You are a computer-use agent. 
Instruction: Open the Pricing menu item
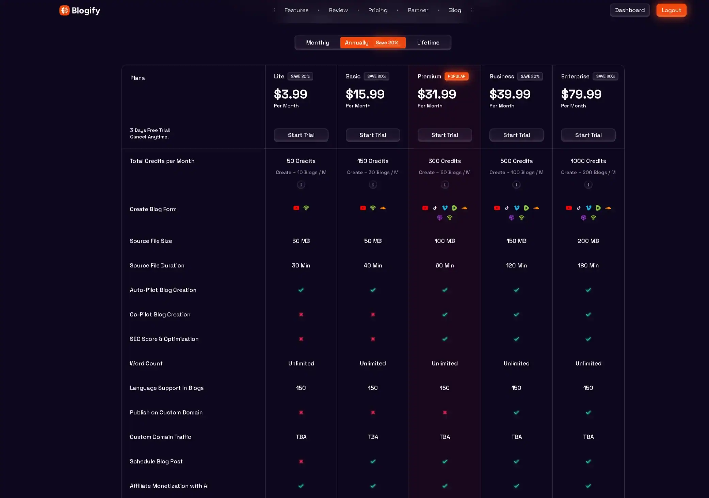click(378, 10)
